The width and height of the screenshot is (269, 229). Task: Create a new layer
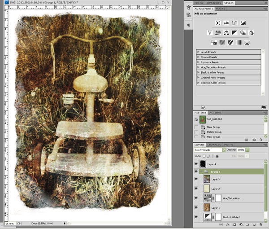(254, 225)
